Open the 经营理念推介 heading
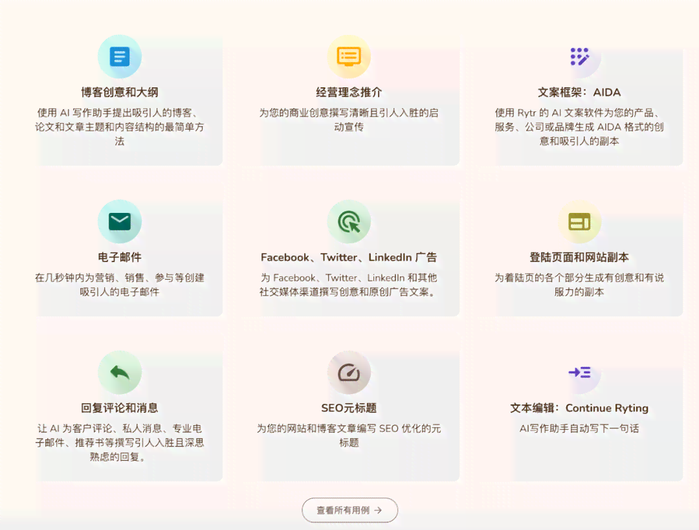 click(x=349, y=93)
